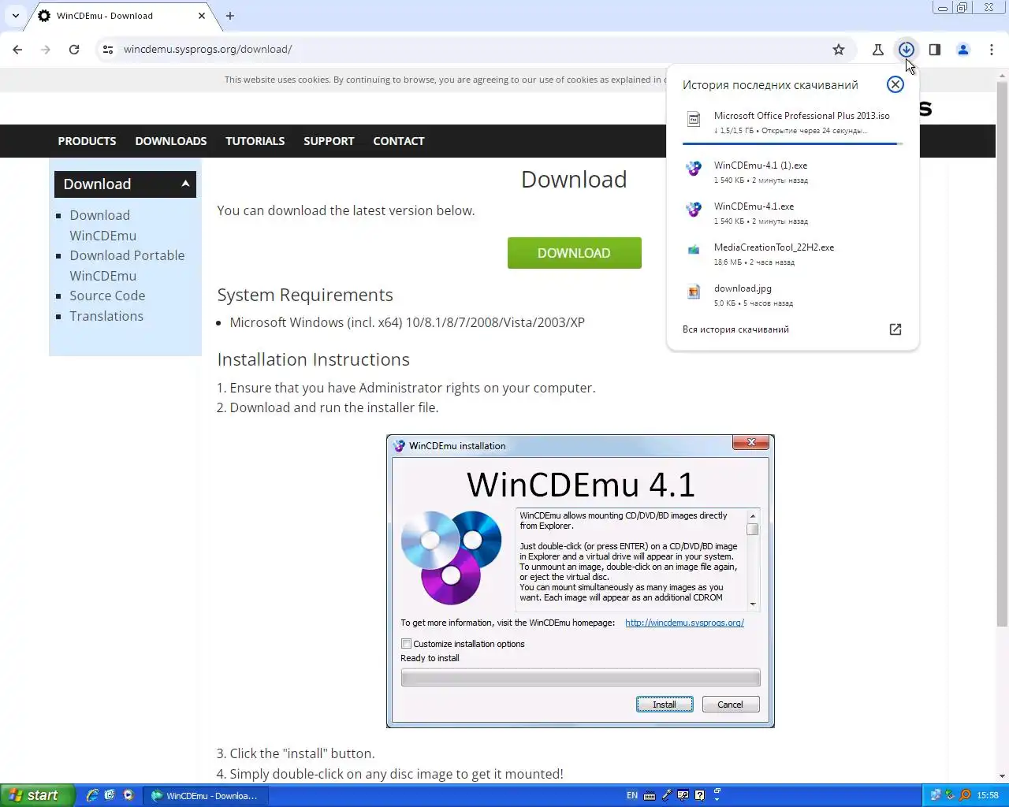1009x807 pixels.
Task: Click the orange magnifier tray icon
Action: coord(965,795)
